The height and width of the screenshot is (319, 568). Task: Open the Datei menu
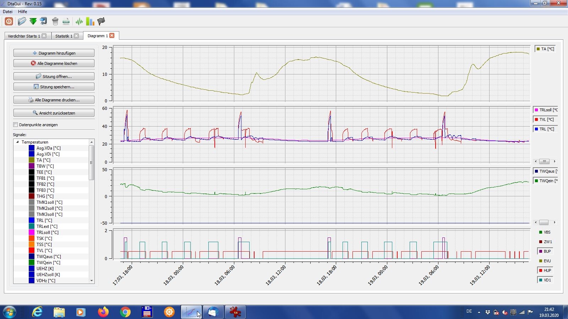tap(7, 11)
